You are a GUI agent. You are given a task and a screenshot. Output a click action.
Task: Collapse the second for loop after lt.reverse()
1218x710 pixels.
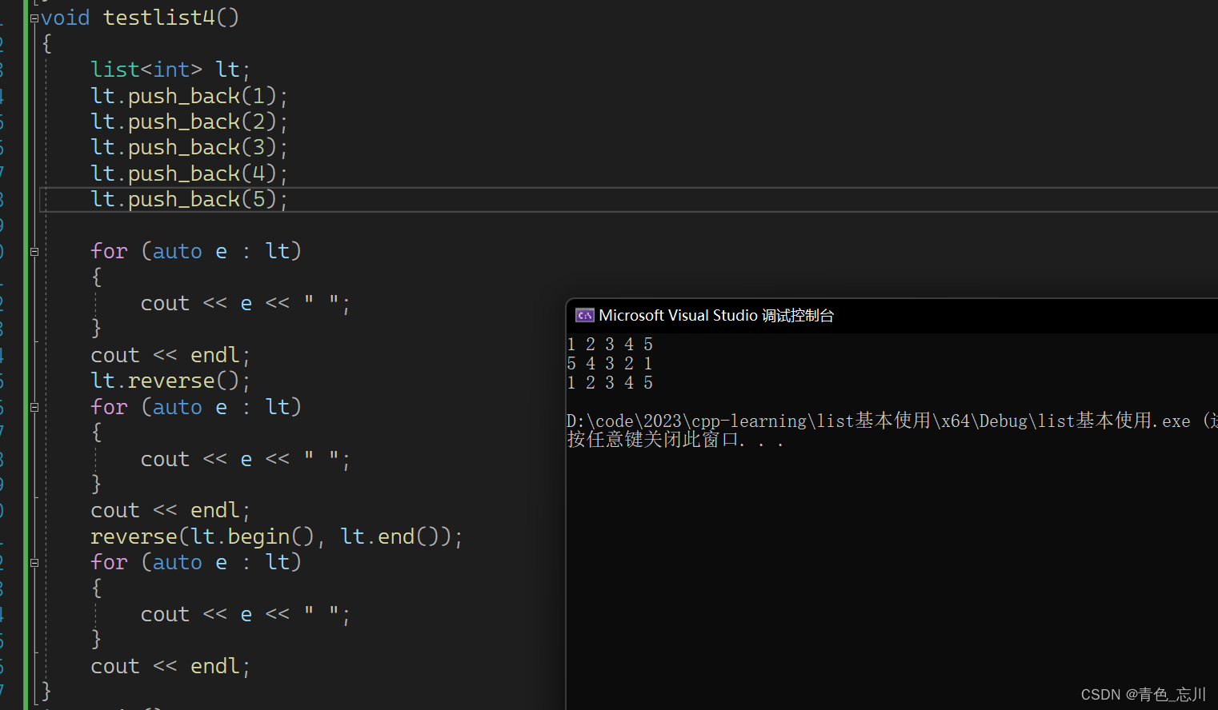(x=34, y=407)
